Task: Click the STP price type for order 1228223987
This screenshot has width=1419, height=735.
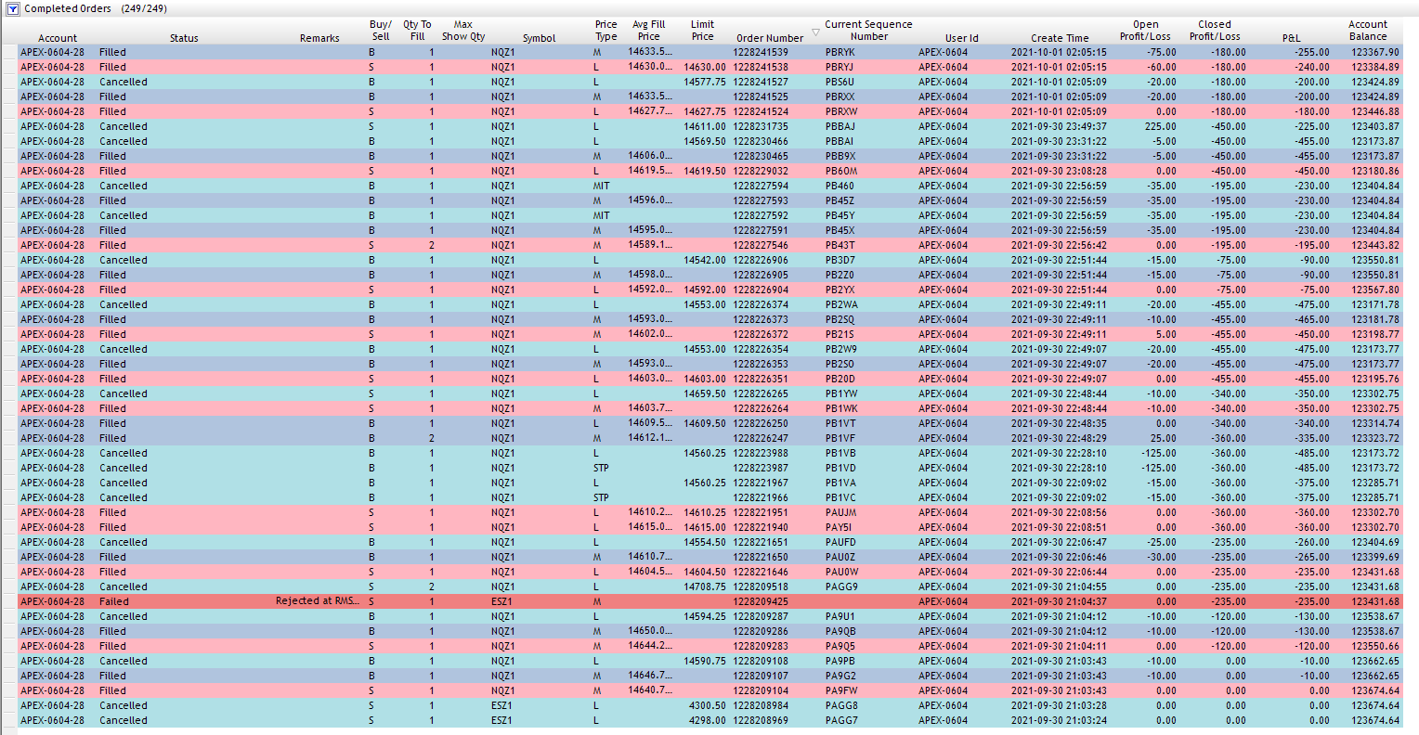Action: [601, 468]
